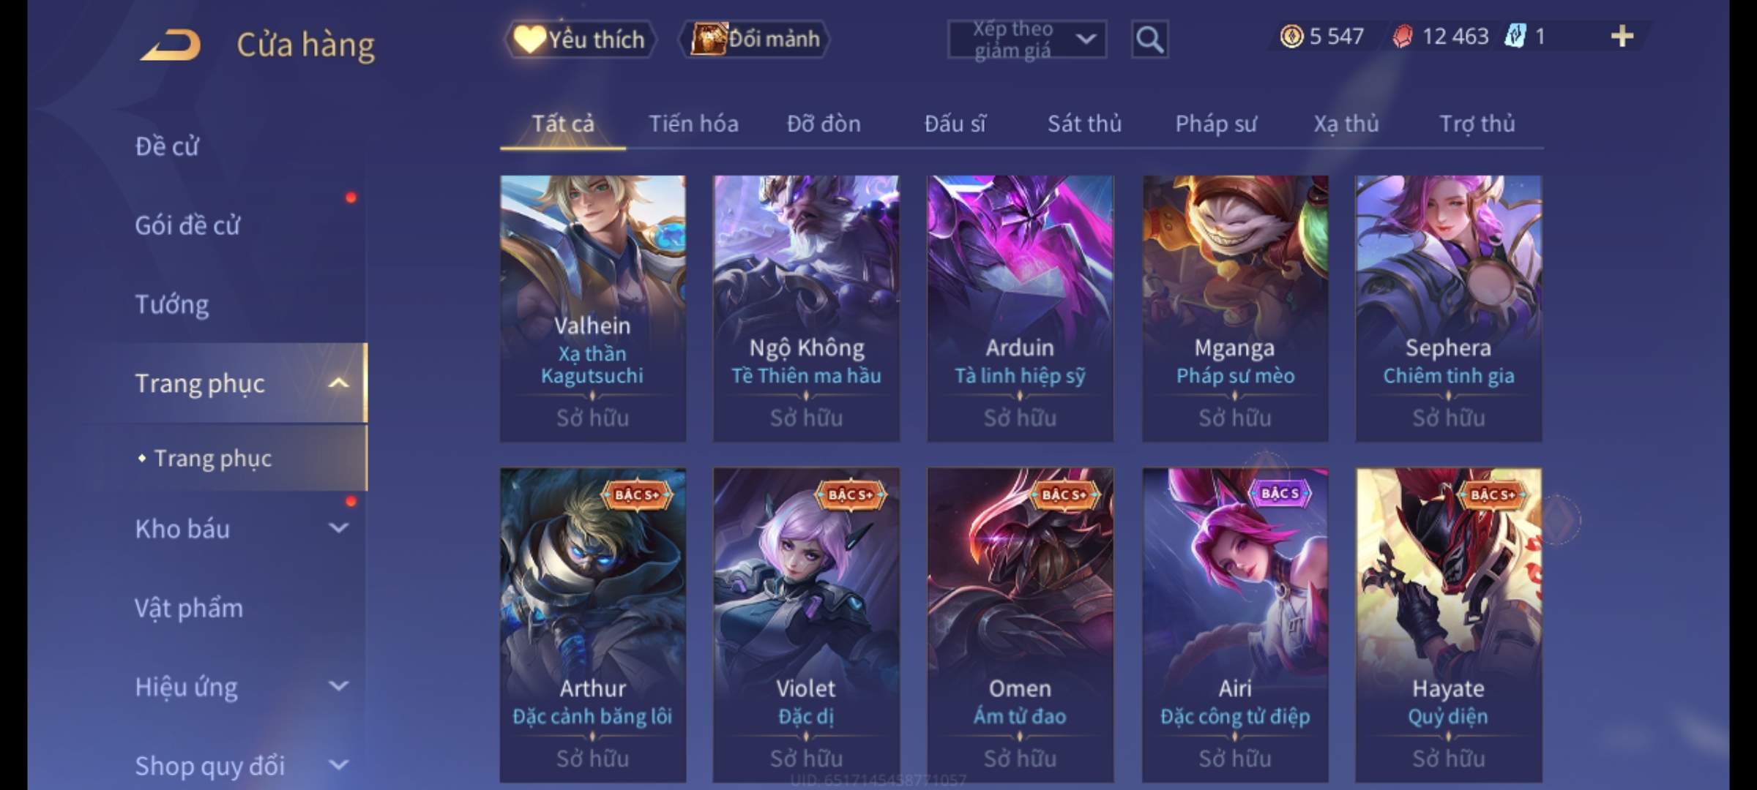The width and height of the screenshot is (1757, 790).
Task: Collapse the Trang phục sidebar section
Action: pos(338,383)
